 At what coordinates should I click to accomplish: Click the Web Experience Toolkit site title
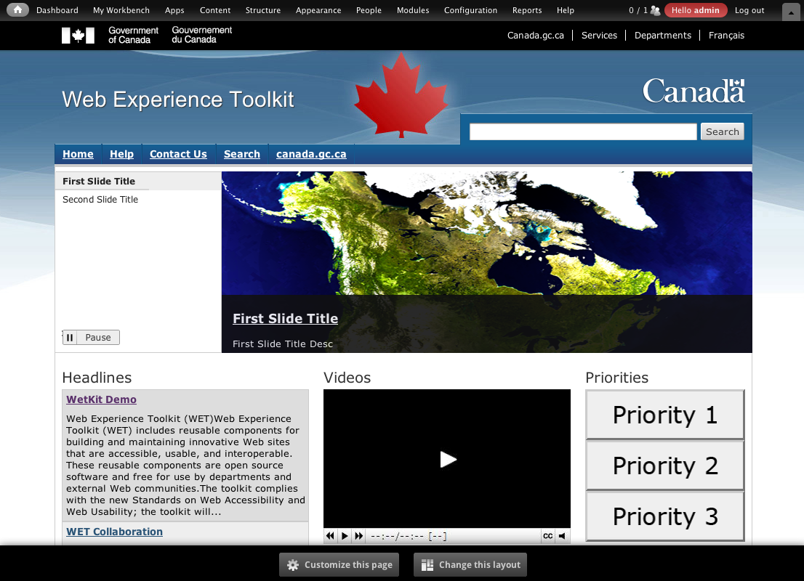pos(178,99)
